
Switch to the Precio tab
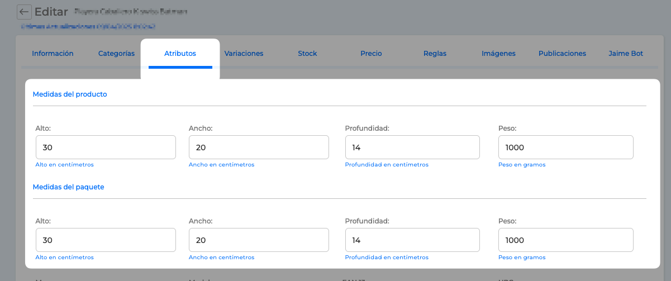[x=371, y=54]
